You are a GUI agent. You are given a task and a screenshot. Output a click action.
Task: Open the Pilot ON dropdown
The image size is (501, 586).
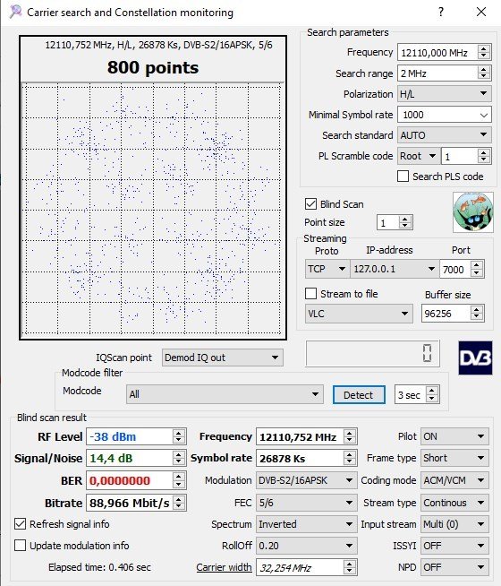[x=454, y=436]
